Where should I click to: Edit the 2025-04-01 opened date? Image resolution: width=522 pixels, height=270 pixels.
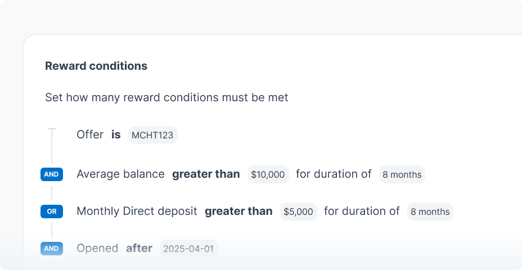[188, 248]
